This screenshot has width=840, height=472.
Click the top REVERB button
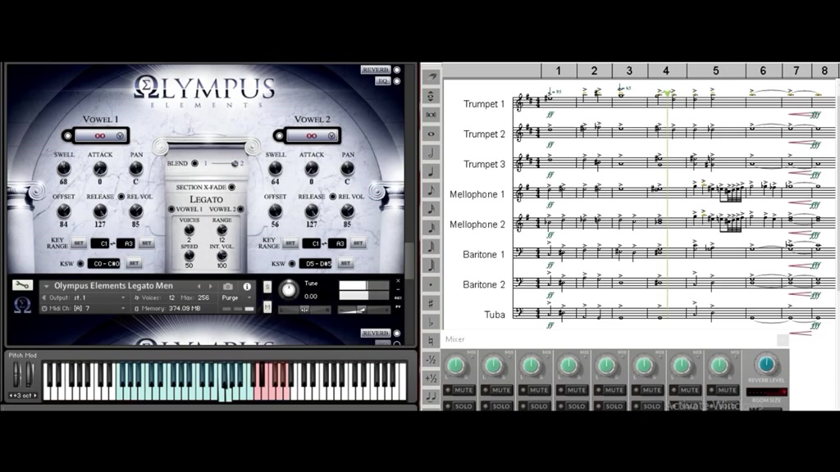(x=375, y=70)
